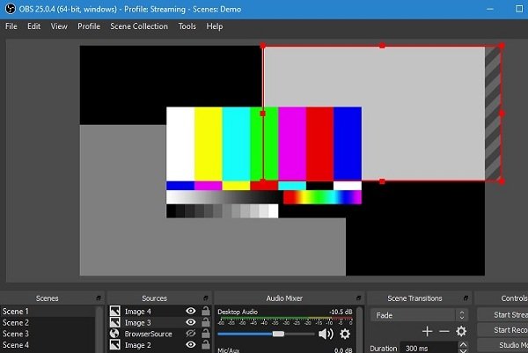Open the Fade transition dropdown
Viewport: 528px width, 353px height.
pos(419,315)
